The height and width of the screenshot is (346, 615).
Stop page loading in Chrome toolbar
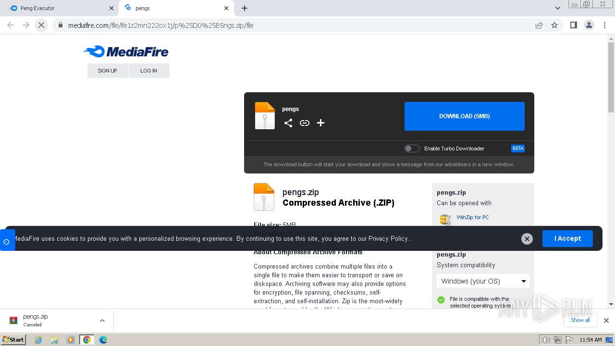pos(41,25)
